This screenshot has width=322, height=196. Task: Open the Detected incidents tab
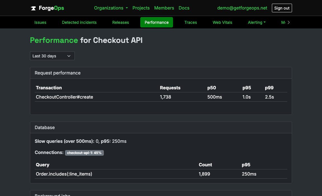pos(79,22)
